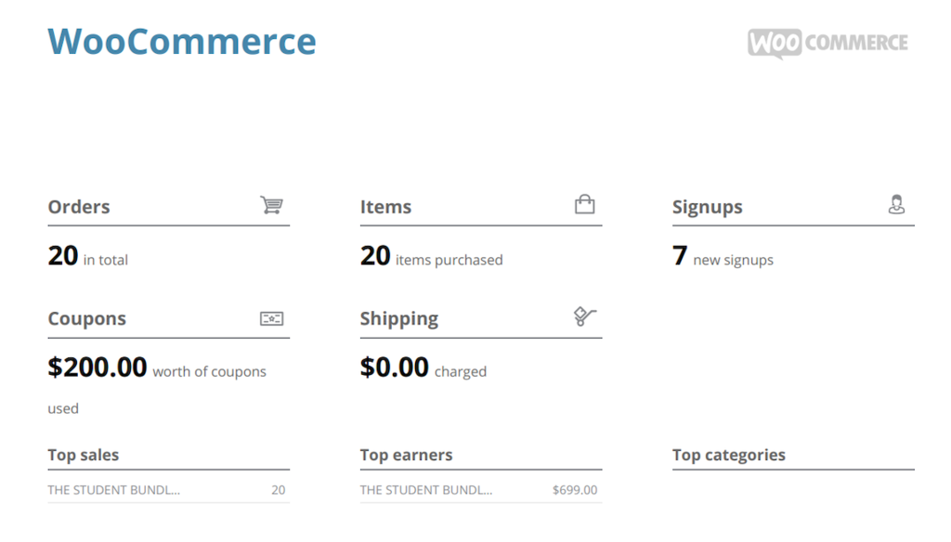951x542 pixels.
Task: Select the Signups section heading
Action: tap(708, 207)
